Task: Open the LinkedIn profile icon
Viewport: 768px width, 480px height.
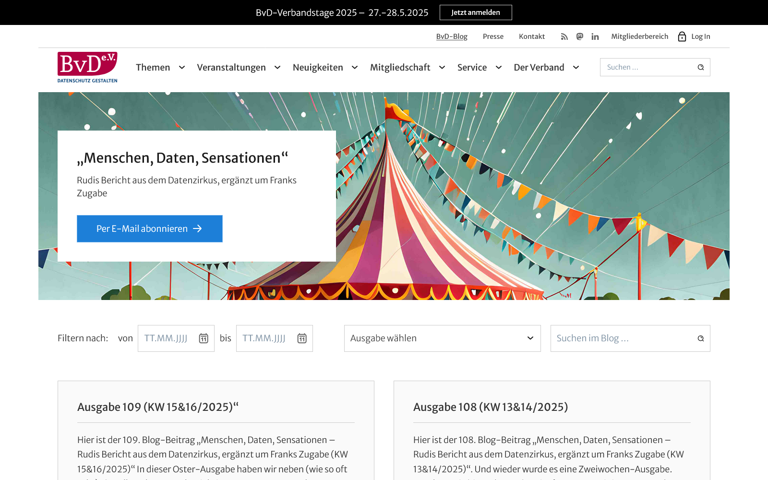Action: (595, 36)
